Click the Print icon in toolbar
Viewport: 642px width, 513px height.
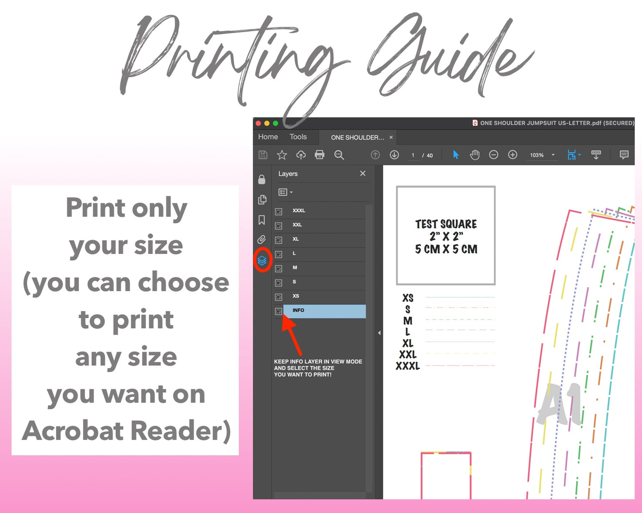[319, 155]
